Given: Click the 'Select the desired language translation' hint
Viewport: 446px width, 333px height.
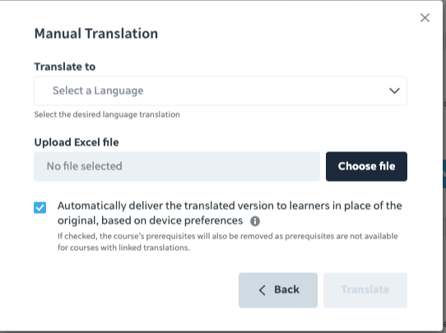Looking at the screenshot, I should (x=107, y=114).
